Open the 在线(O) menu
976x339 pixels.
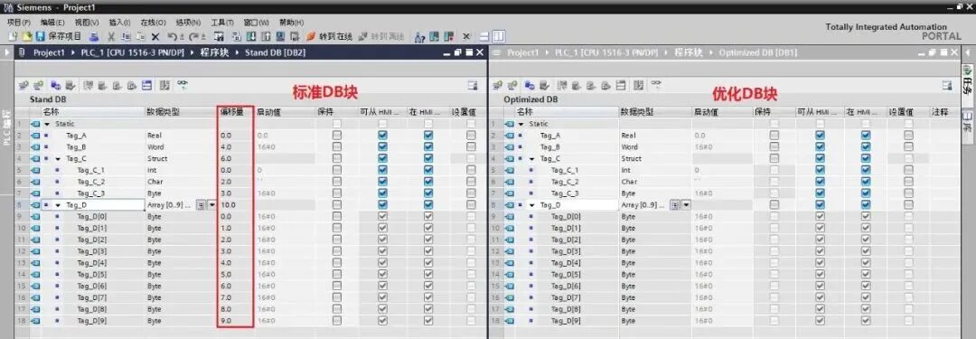153,23
